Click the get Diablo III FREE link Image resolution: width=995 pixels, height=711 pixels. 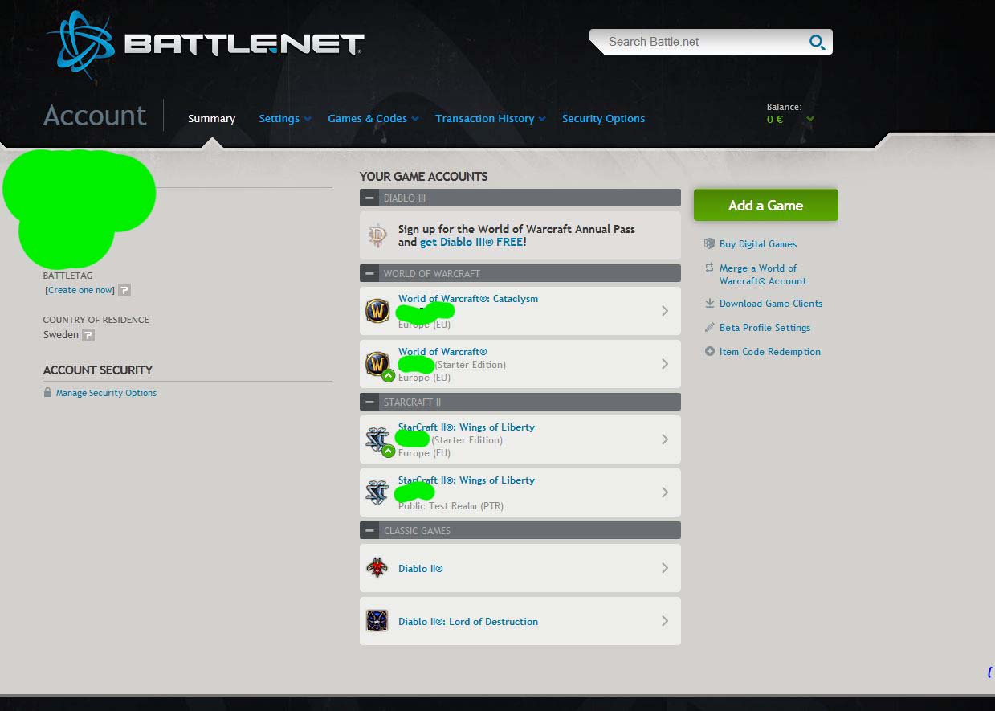[471, 242]
